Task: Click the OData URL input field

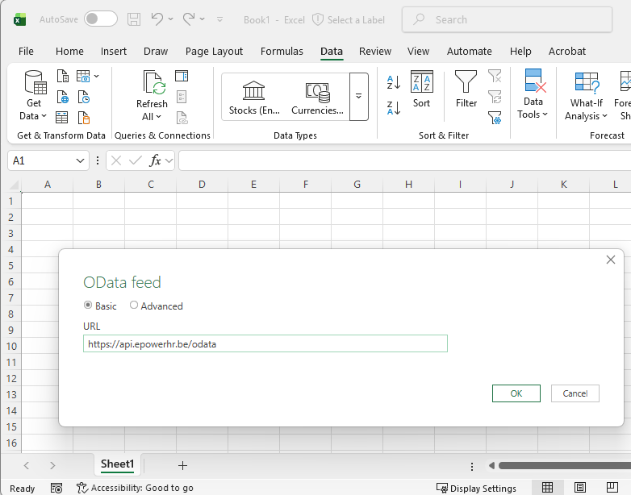Action: pyautogui.click(x=265, y=343)
